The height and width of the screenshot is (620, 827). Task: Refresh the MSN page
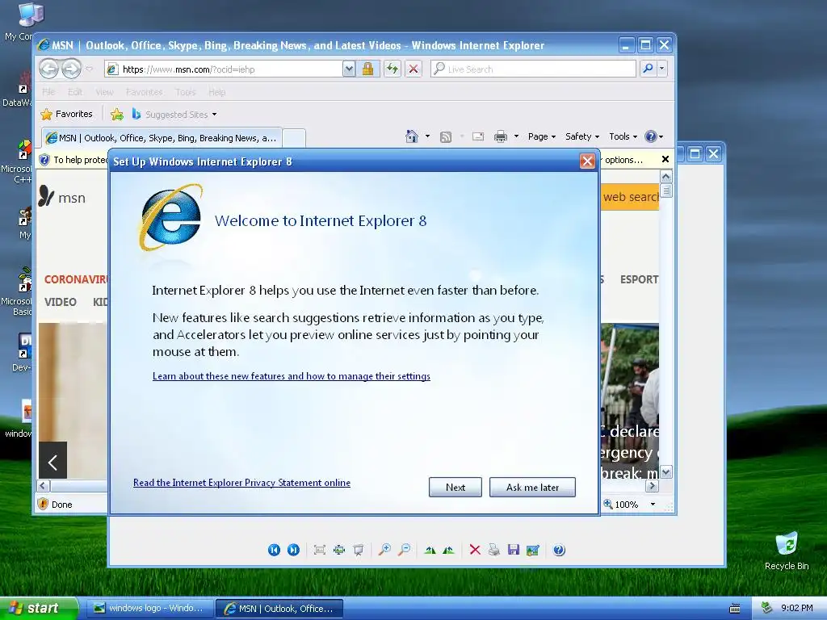click(x=392, y=69)
